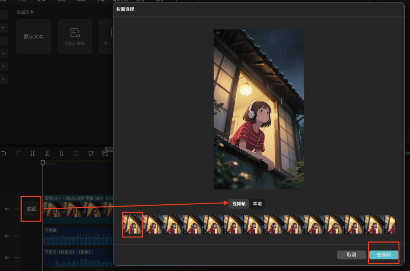Viewport: 410px width, 271px height.
Task: Click the undo arrow in timeline toolbar
Action: [x=4, y=153]
